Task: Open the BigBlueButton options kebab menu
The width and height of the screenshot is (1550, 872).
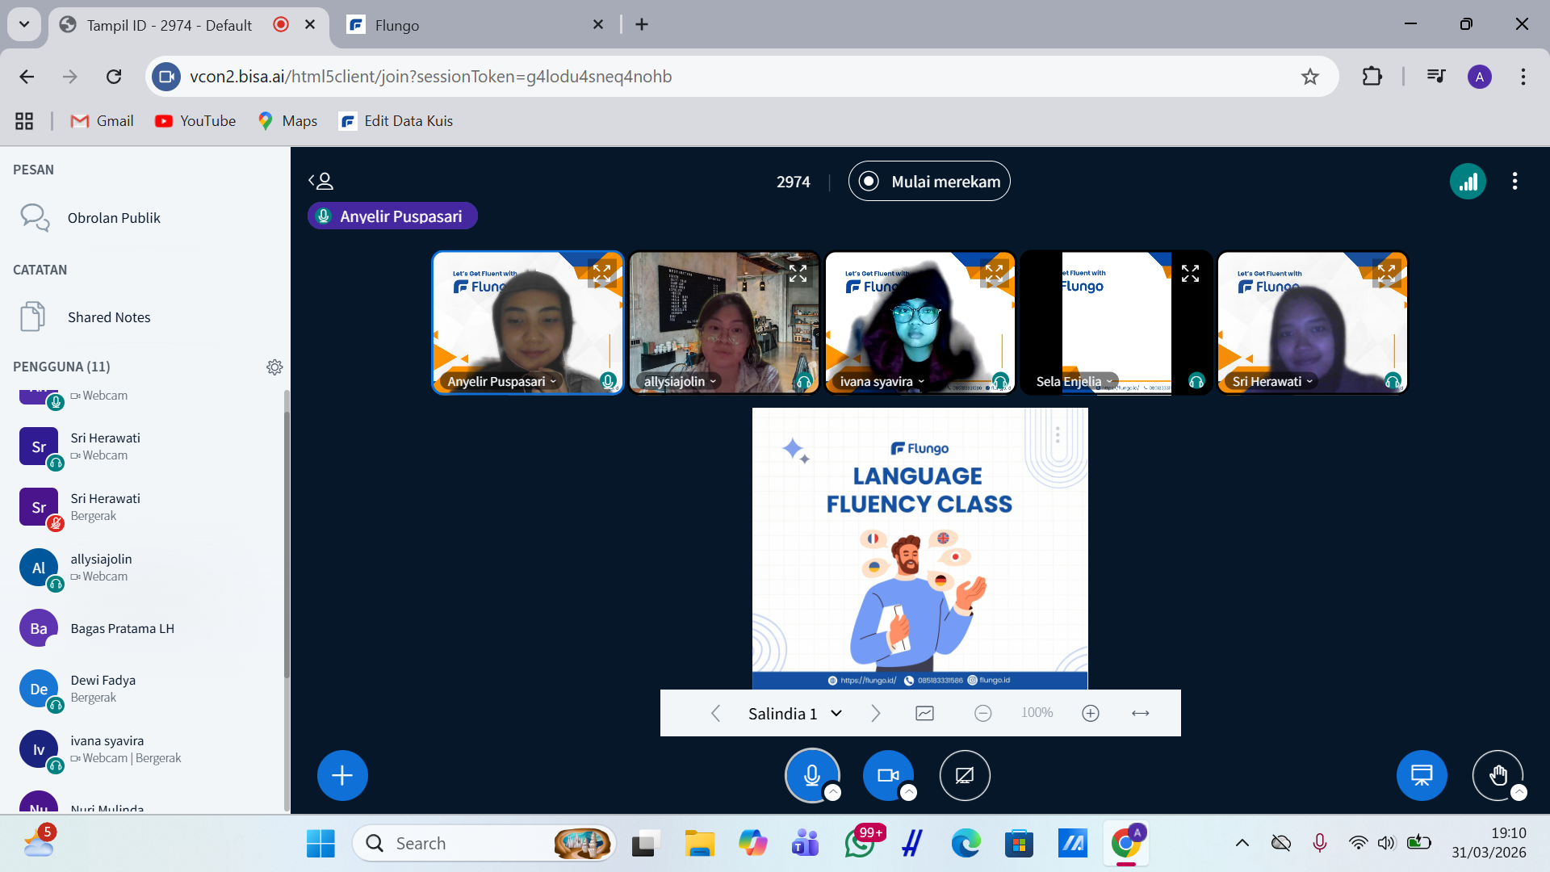Action: point(1514,181)
